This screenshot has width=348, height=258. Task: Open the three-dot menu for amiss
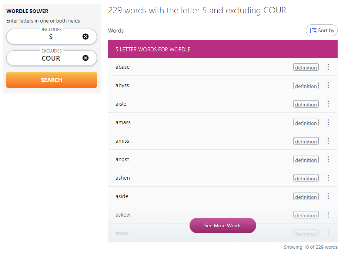tap(328, 141)
